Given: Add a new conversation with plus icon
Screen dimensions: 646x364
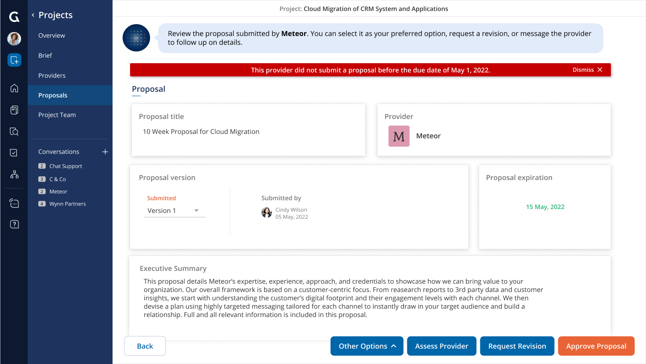Looking at the screenshot, I should coord(105,152).
